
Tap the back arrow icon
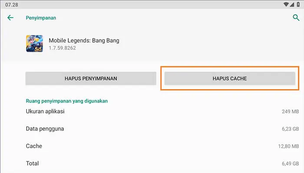pyautogui.click(x=10, y=18)
